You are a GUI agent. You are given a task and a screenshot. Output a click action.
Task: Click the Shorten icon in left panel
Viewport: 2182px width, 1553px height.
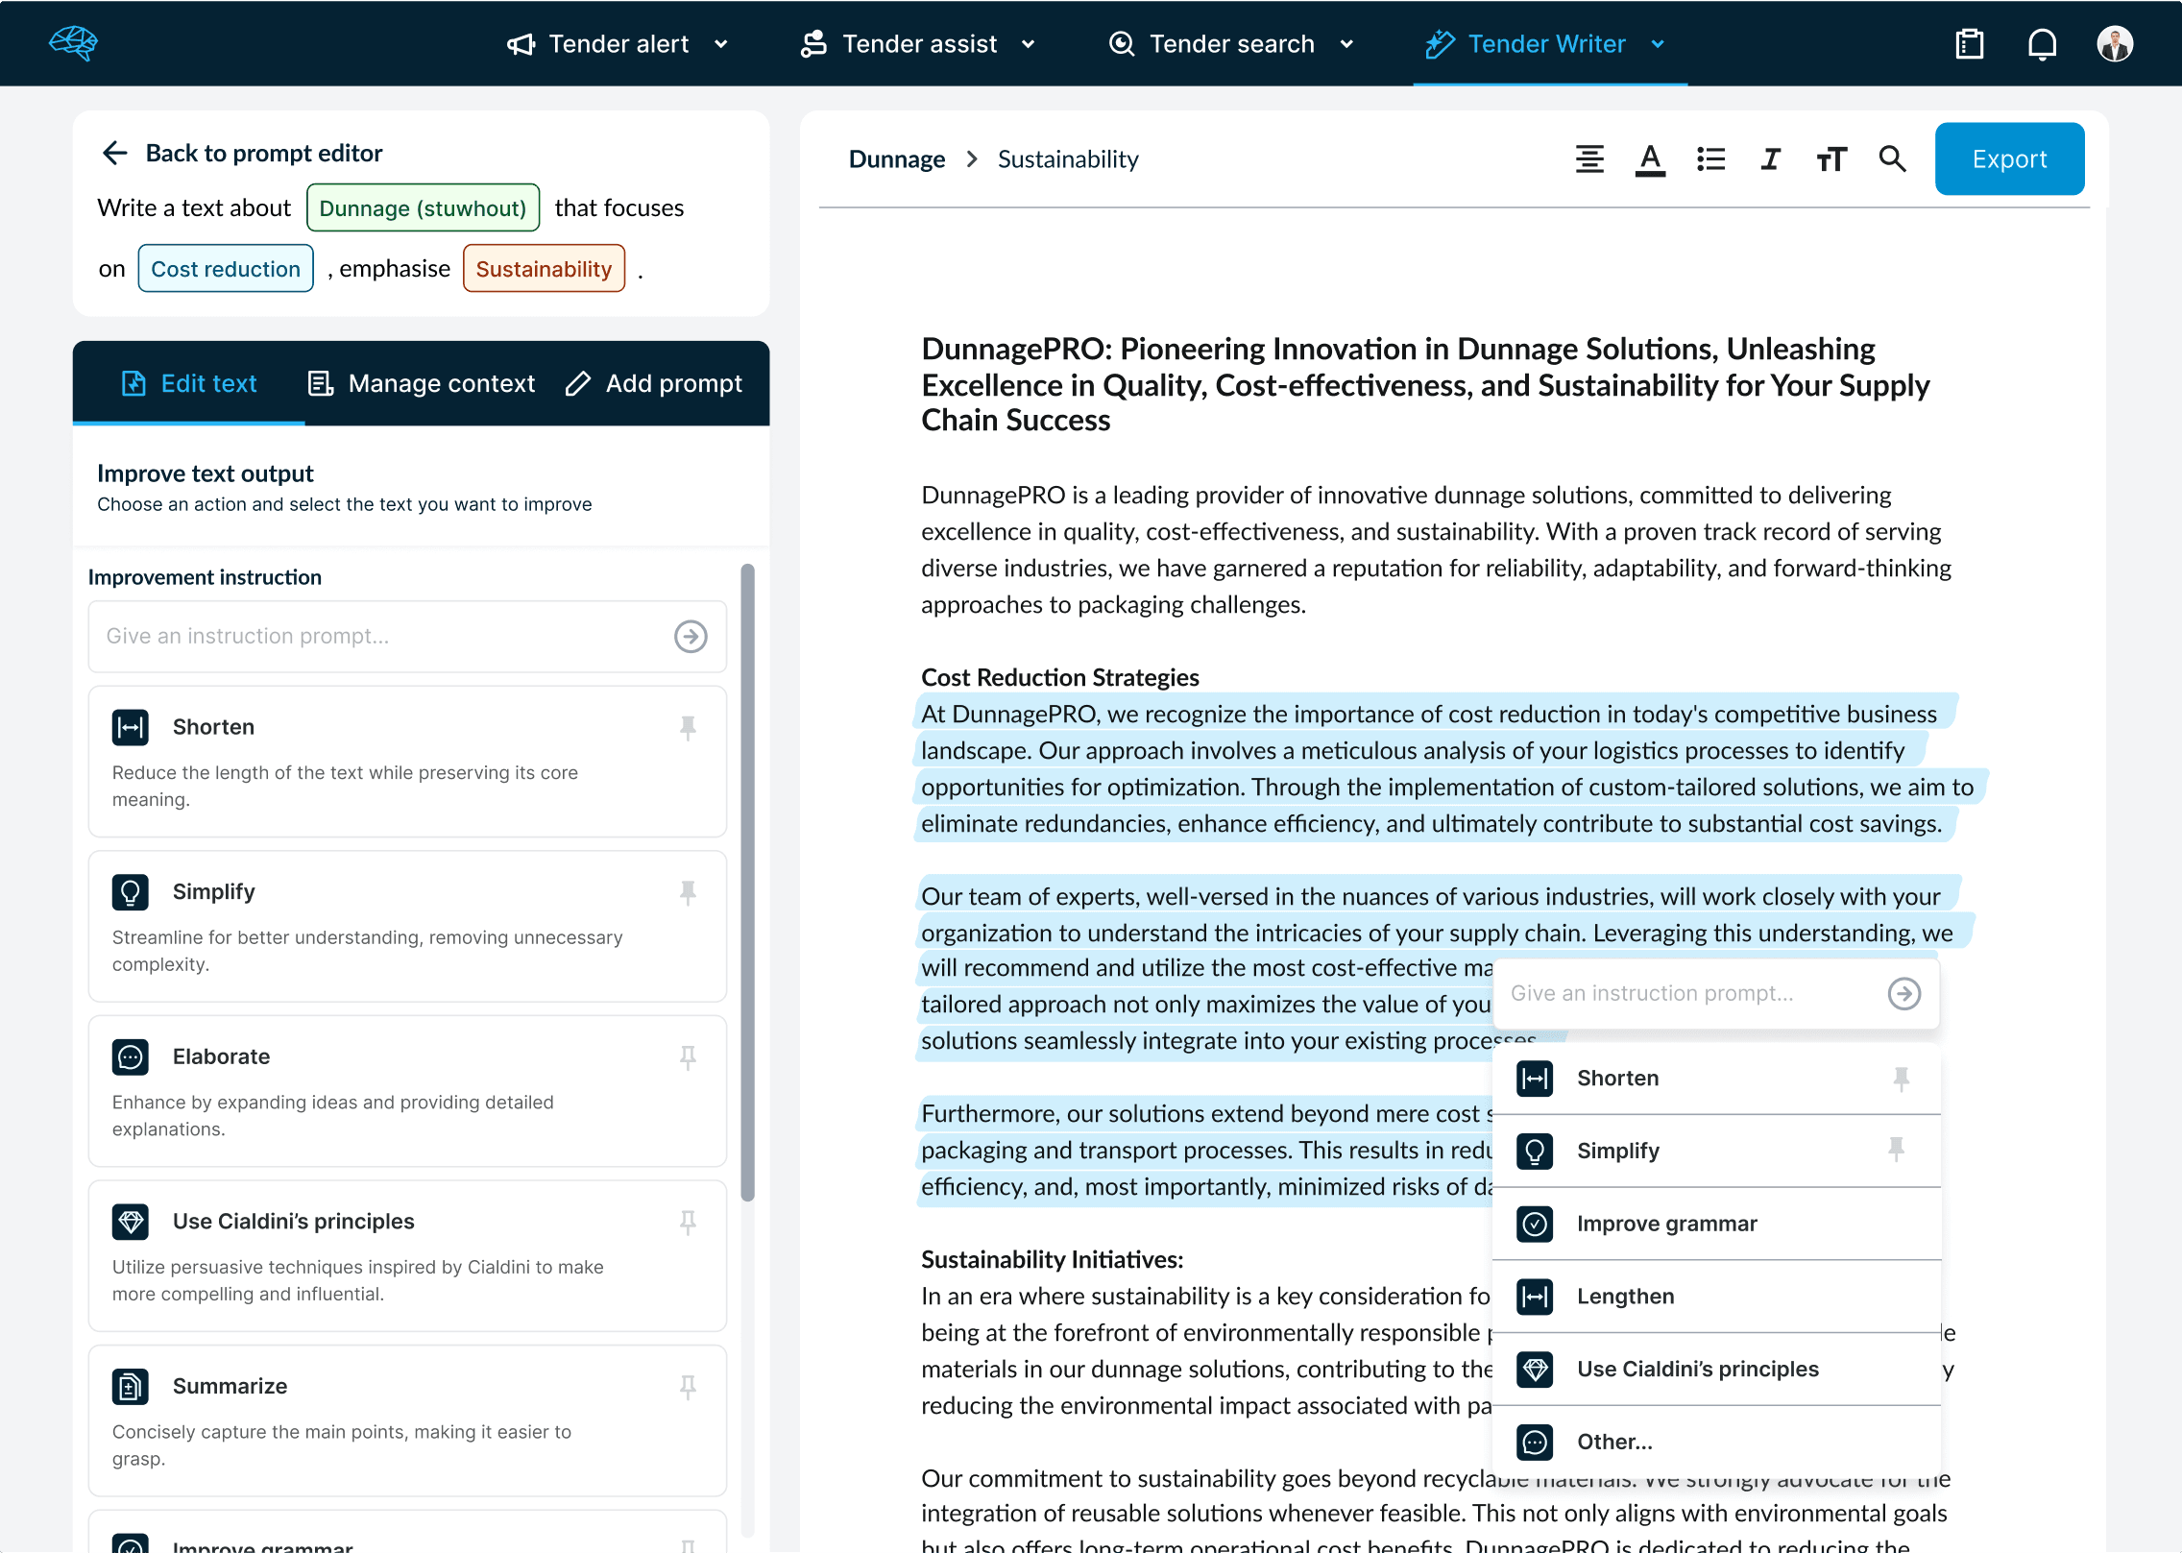(131, 727)
